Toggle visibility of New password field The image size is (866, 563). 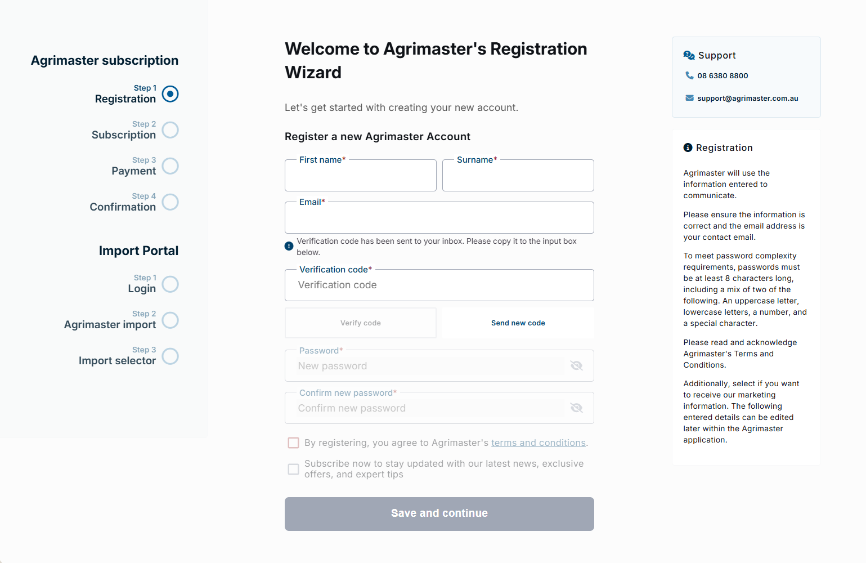(x=576, y=366)
